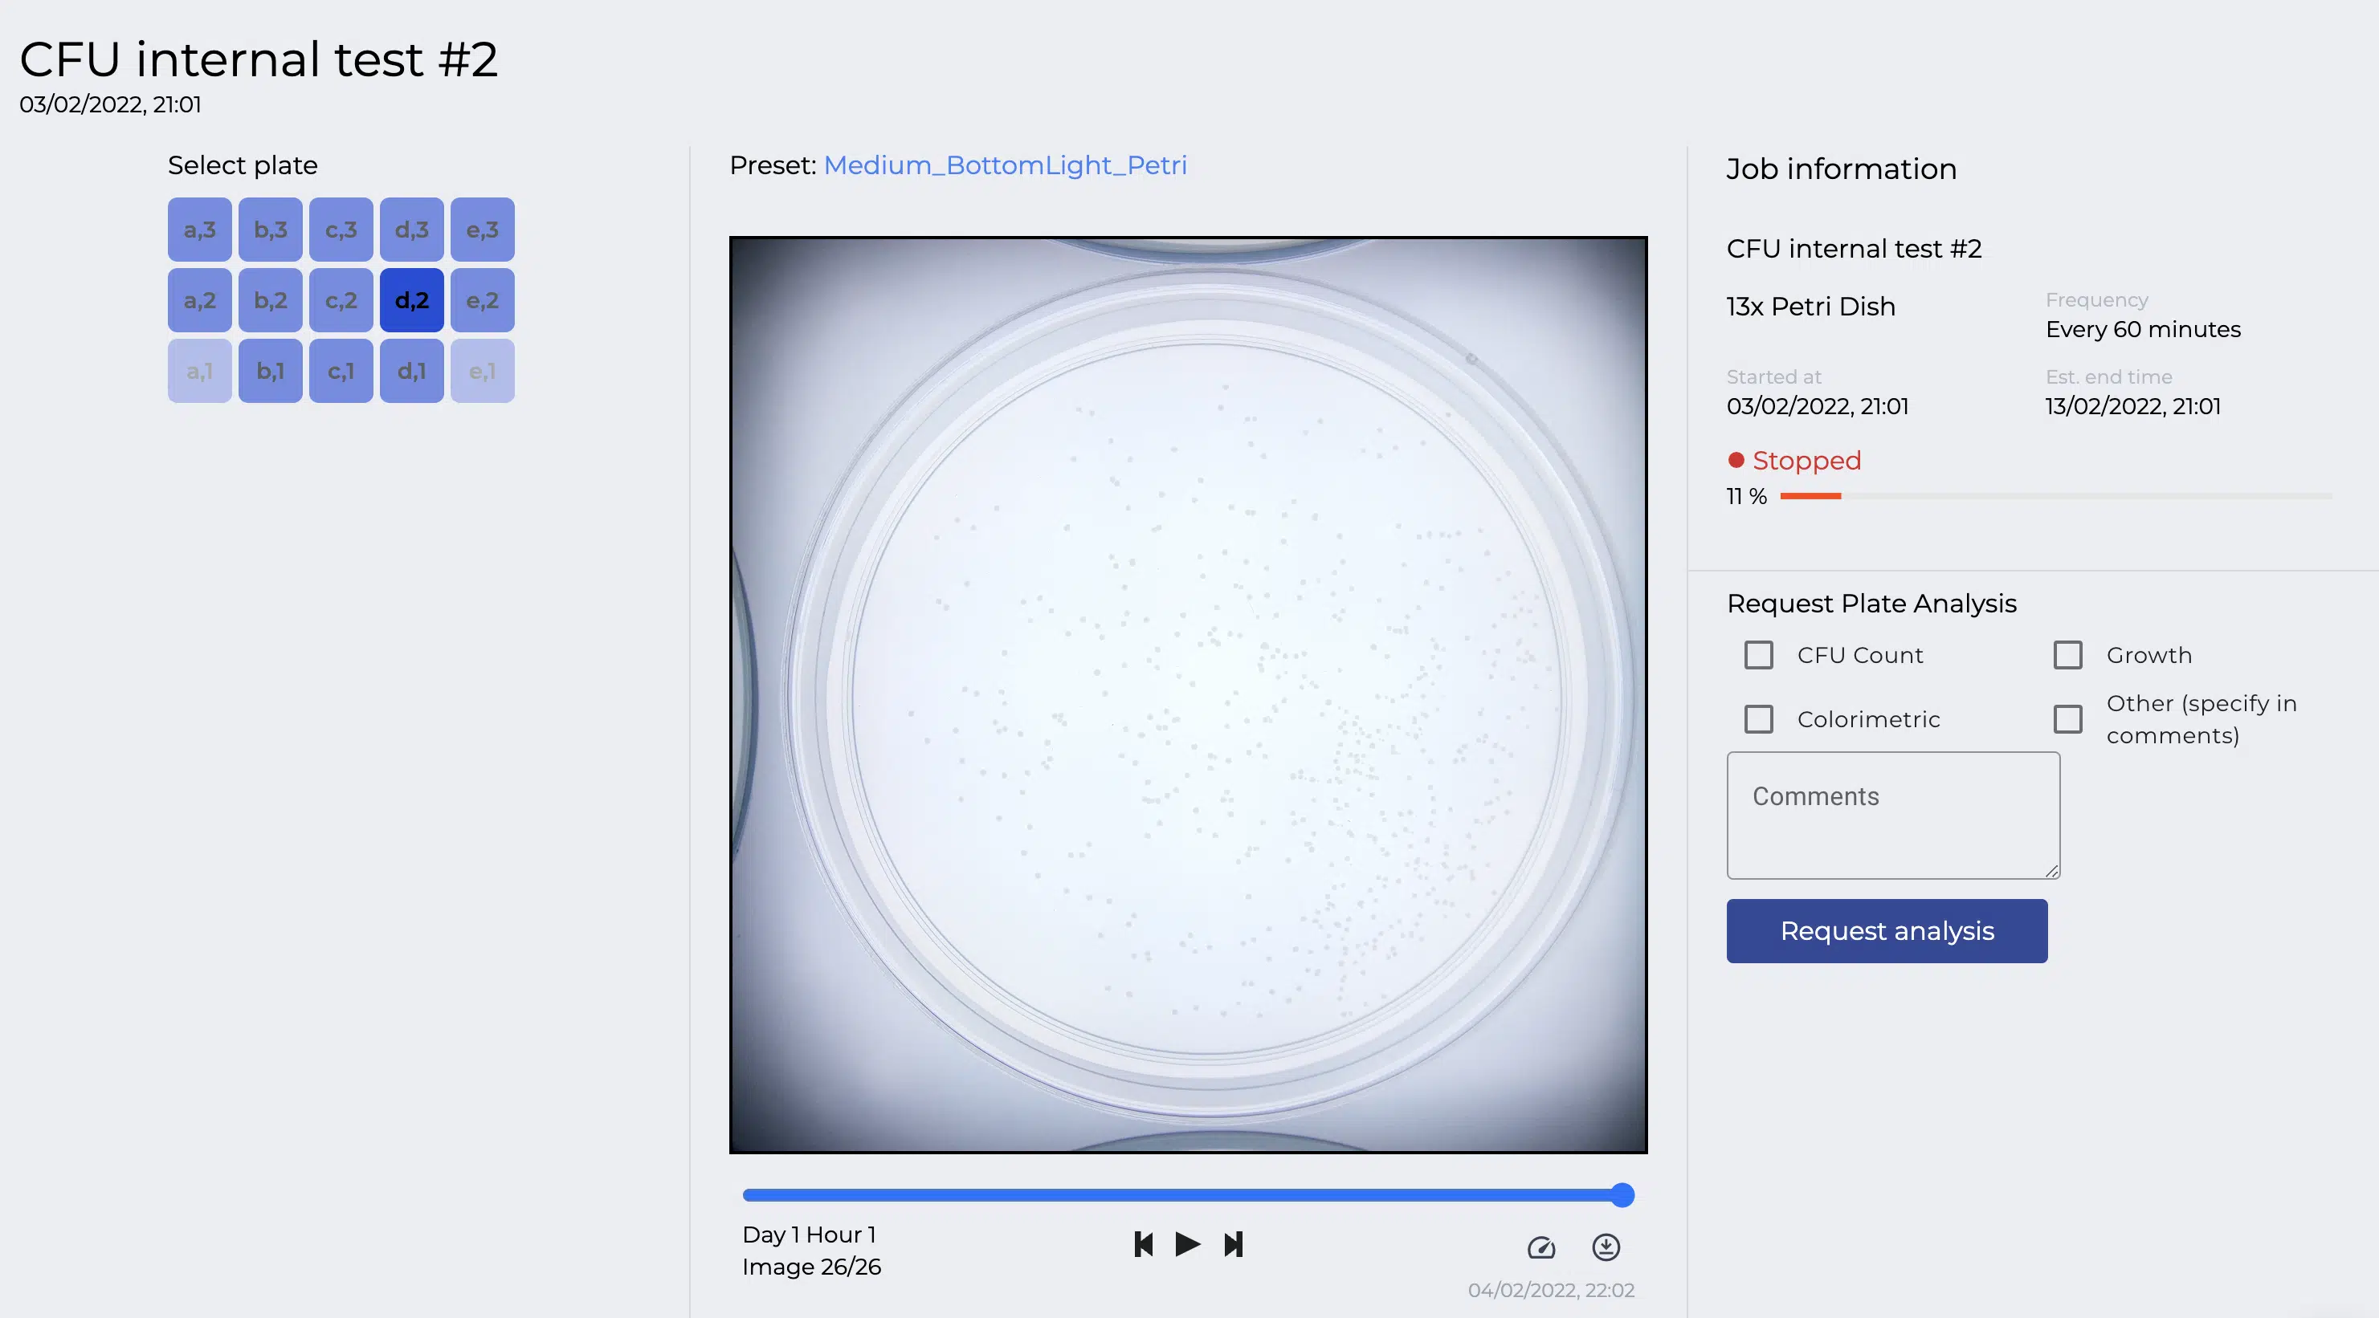Screen dimensions: 2379x1318
Task: Click 'Every 60 minutes' frequency value
Action: coord(2143,329)
